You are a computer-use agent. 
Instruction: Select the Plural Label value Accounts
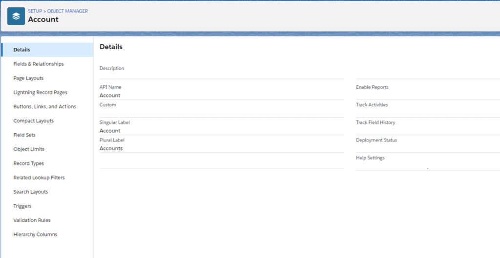pyautogui.click(x=111, y=148)
